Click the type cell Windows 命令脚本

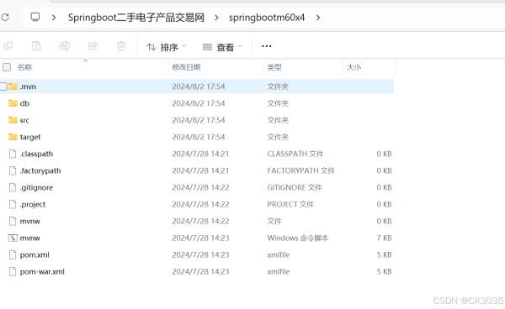coord(298,238)
